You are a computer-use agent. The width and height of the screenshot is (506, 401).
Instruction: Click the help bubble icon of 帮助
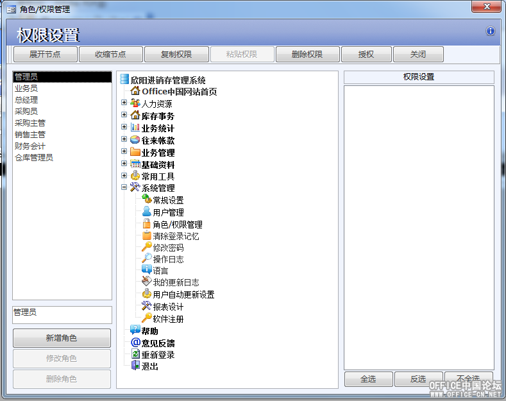pos(135,330)
